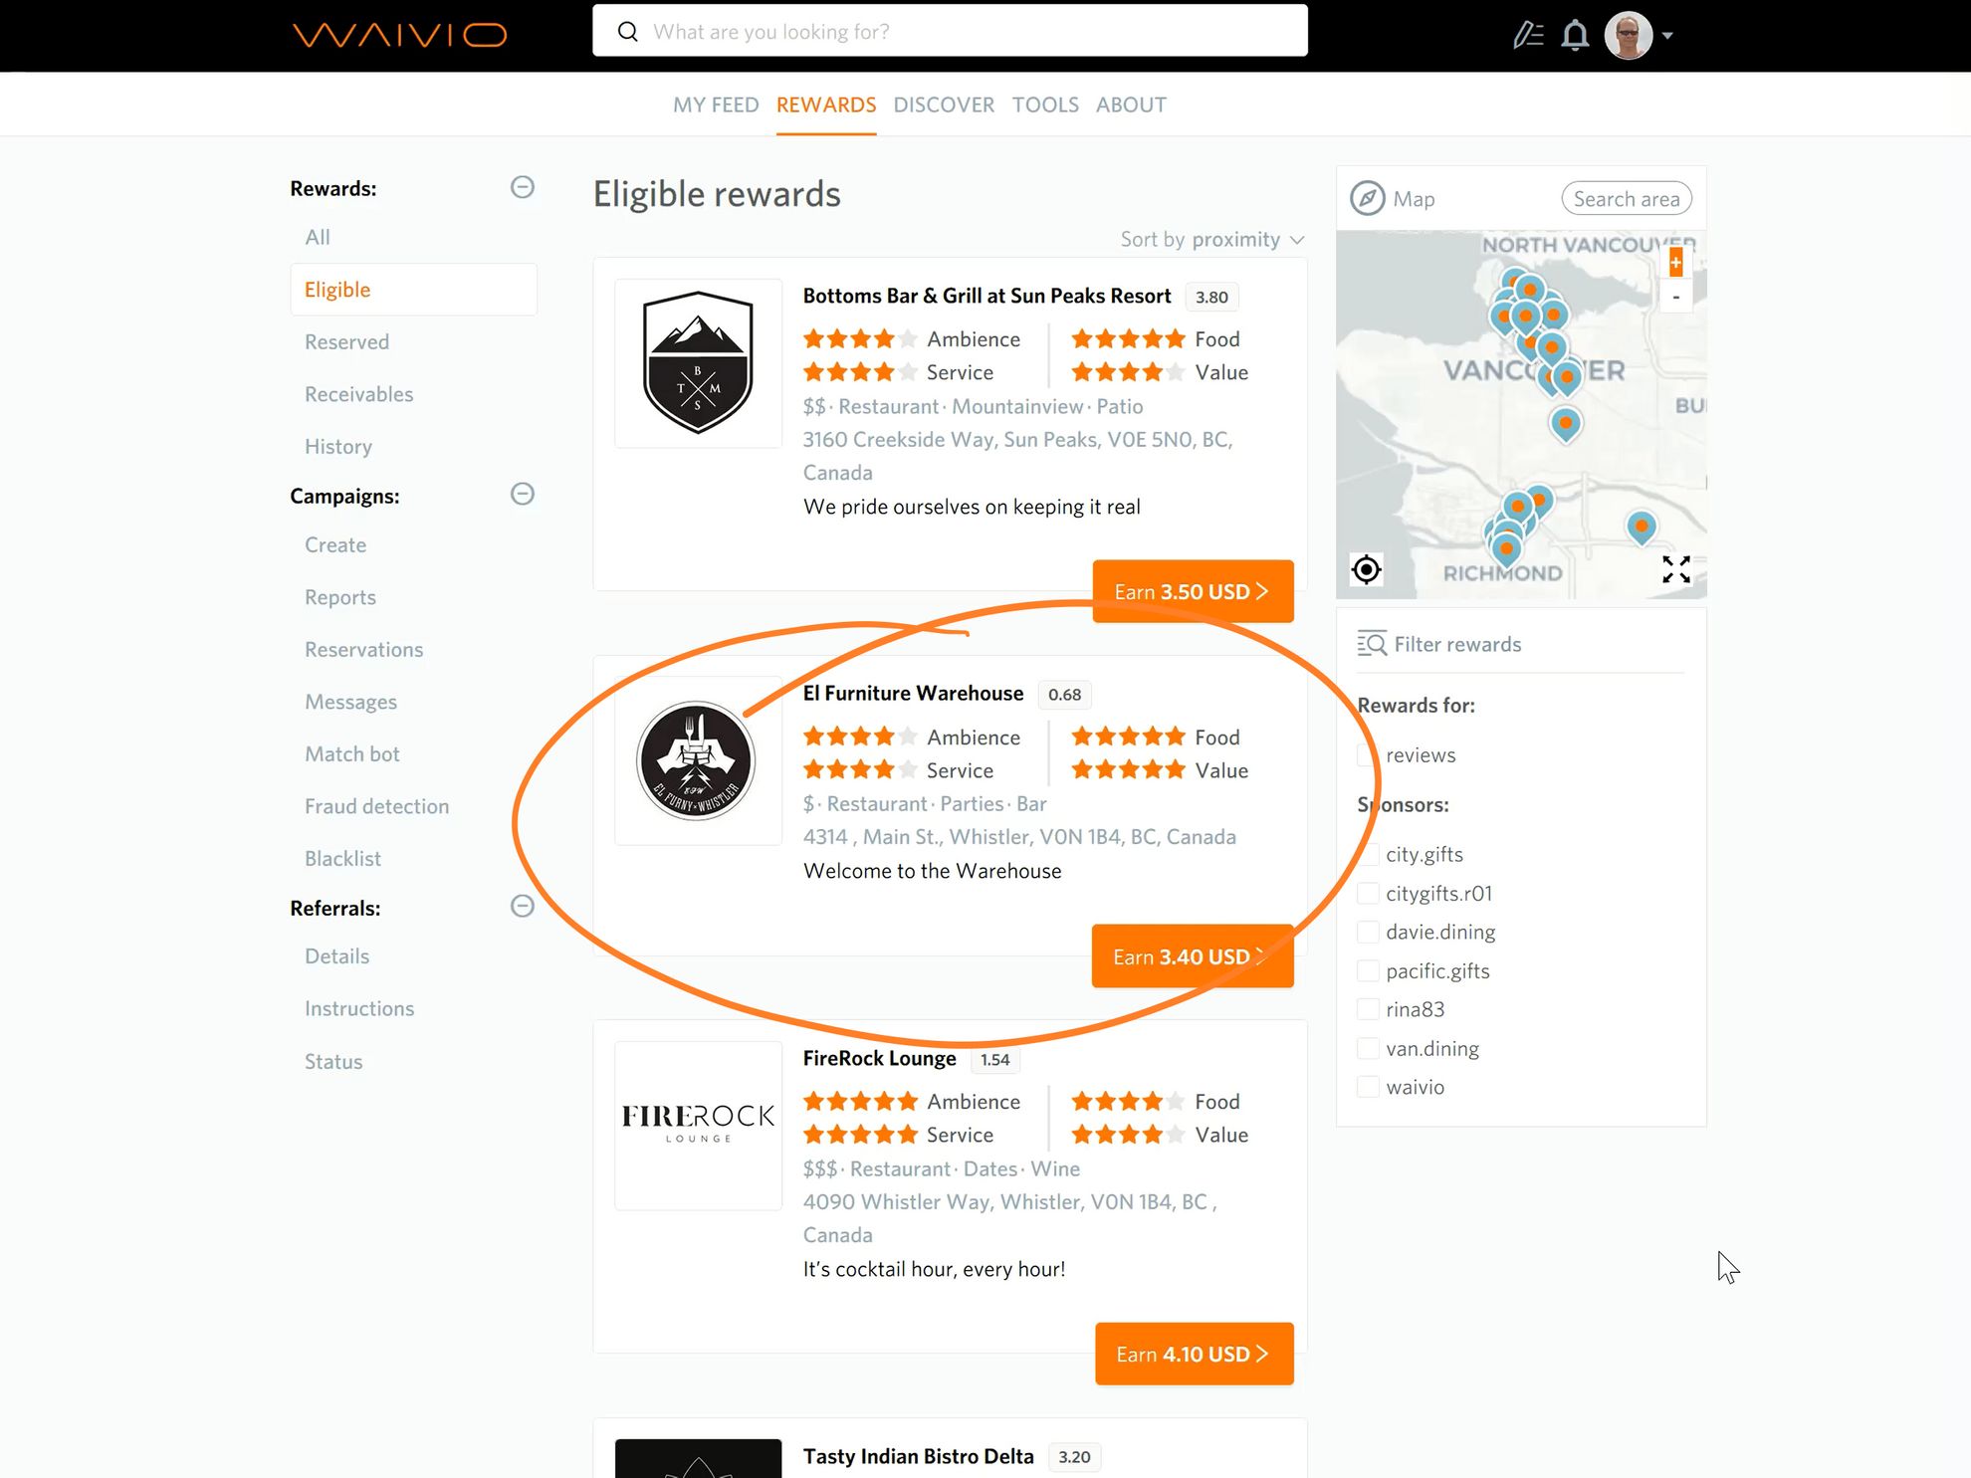Center map on my location
Viewport: 1971px width, 1478px height.
(1366, 569)
